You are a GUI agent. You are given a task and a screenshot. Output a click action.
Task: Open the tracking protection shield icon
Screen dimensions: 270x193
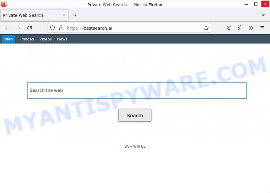[53, 28]
